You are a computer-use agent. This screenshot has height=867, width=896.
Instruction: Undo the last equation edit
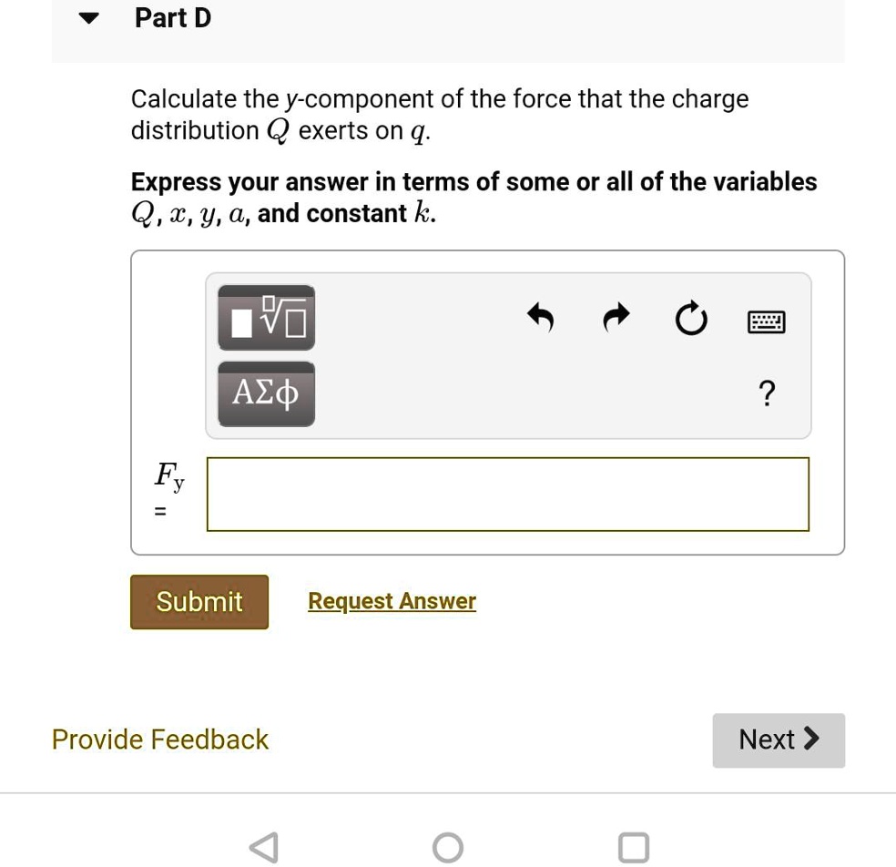click(539, 319)
